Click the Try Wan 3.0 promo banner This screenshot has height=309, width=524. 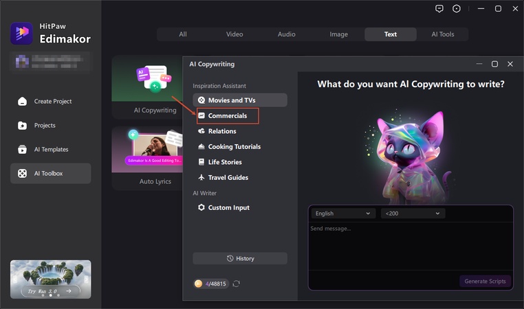50,279
